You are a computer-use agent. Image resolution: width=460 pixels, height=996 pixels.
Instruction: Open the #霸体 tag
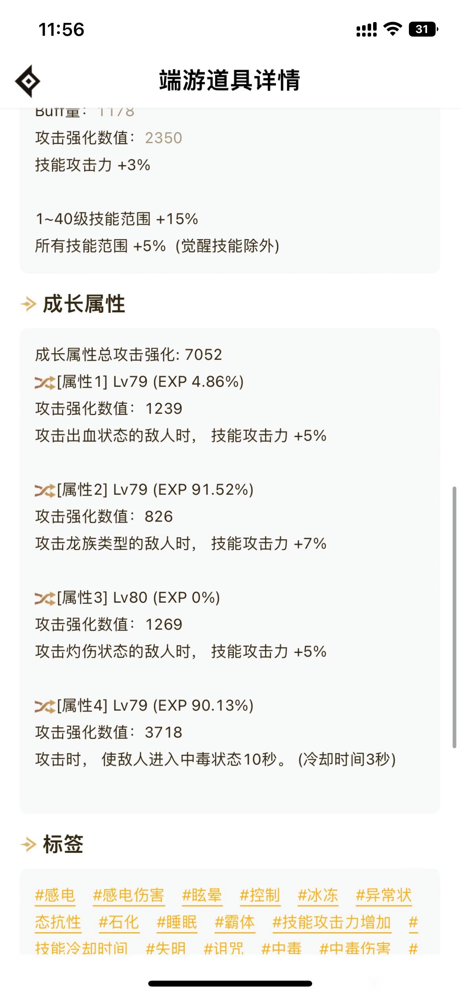pos(235,922)
